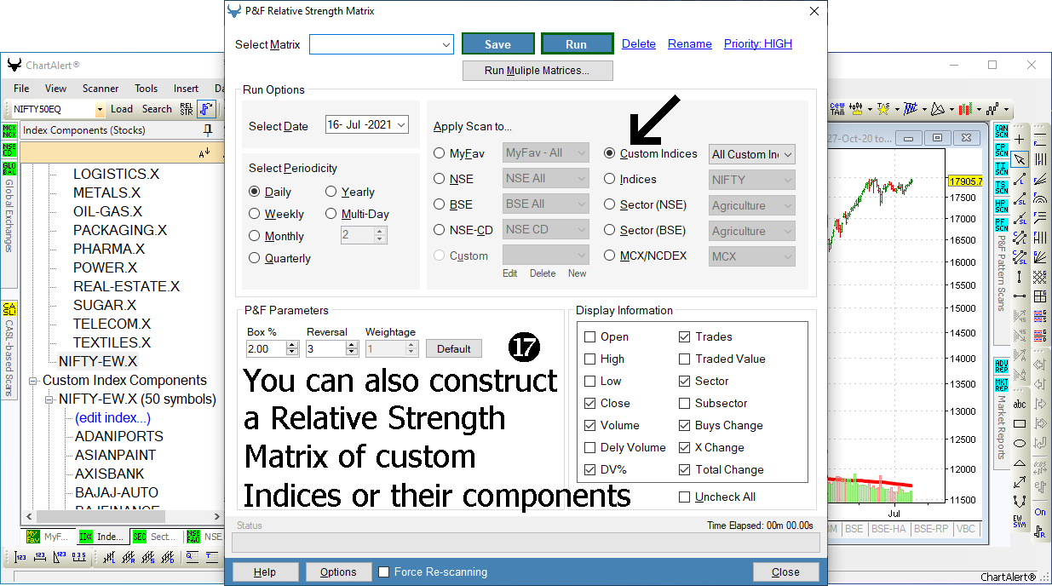Click the CASL side panel icon
Screen dimensions: 1052x586
tap(9, 309)
